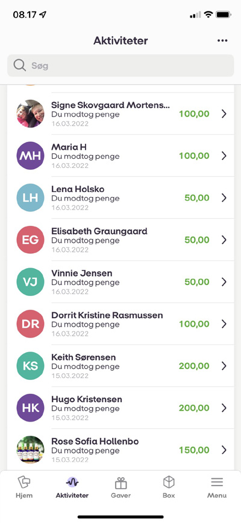Open the three-dot options menu

click(222, 40)
